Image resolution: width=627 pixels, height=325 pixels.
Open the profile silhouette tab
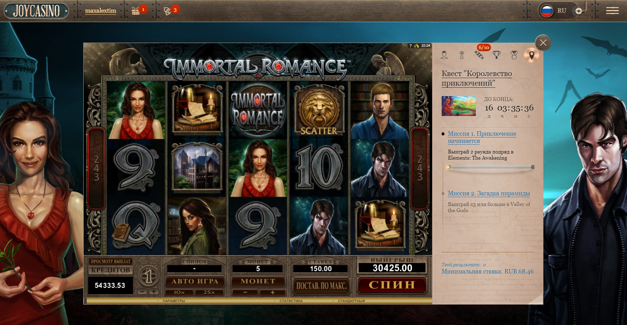[x=444, y=55]
